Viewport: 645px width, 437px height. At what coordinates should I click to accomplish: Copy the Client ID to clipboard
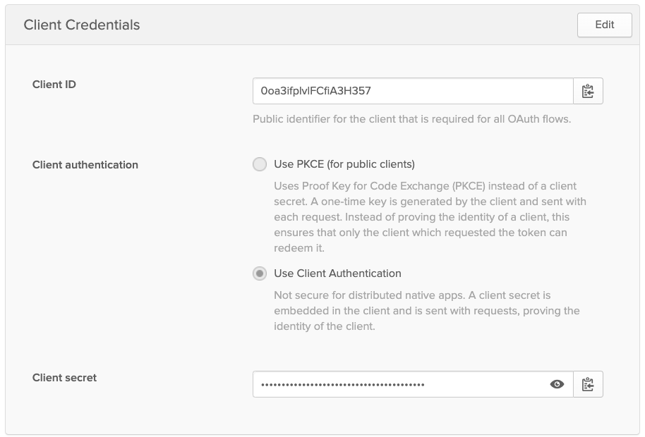click(x=588, y=91)
